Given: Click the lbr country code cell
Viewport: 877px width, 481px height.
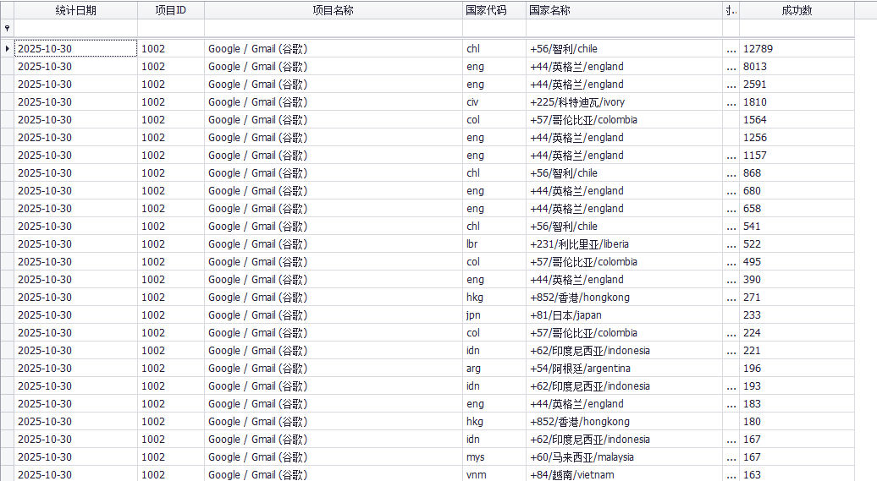Looking at the screenshot, I should click(494, 244).
